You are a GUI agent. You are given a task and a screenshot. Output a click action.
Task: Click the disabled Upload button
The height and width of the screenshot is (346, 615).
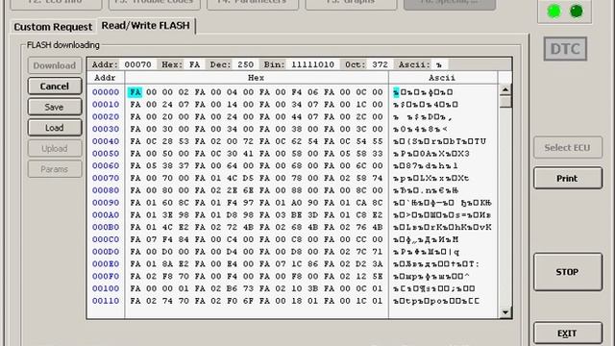(55, 148)
